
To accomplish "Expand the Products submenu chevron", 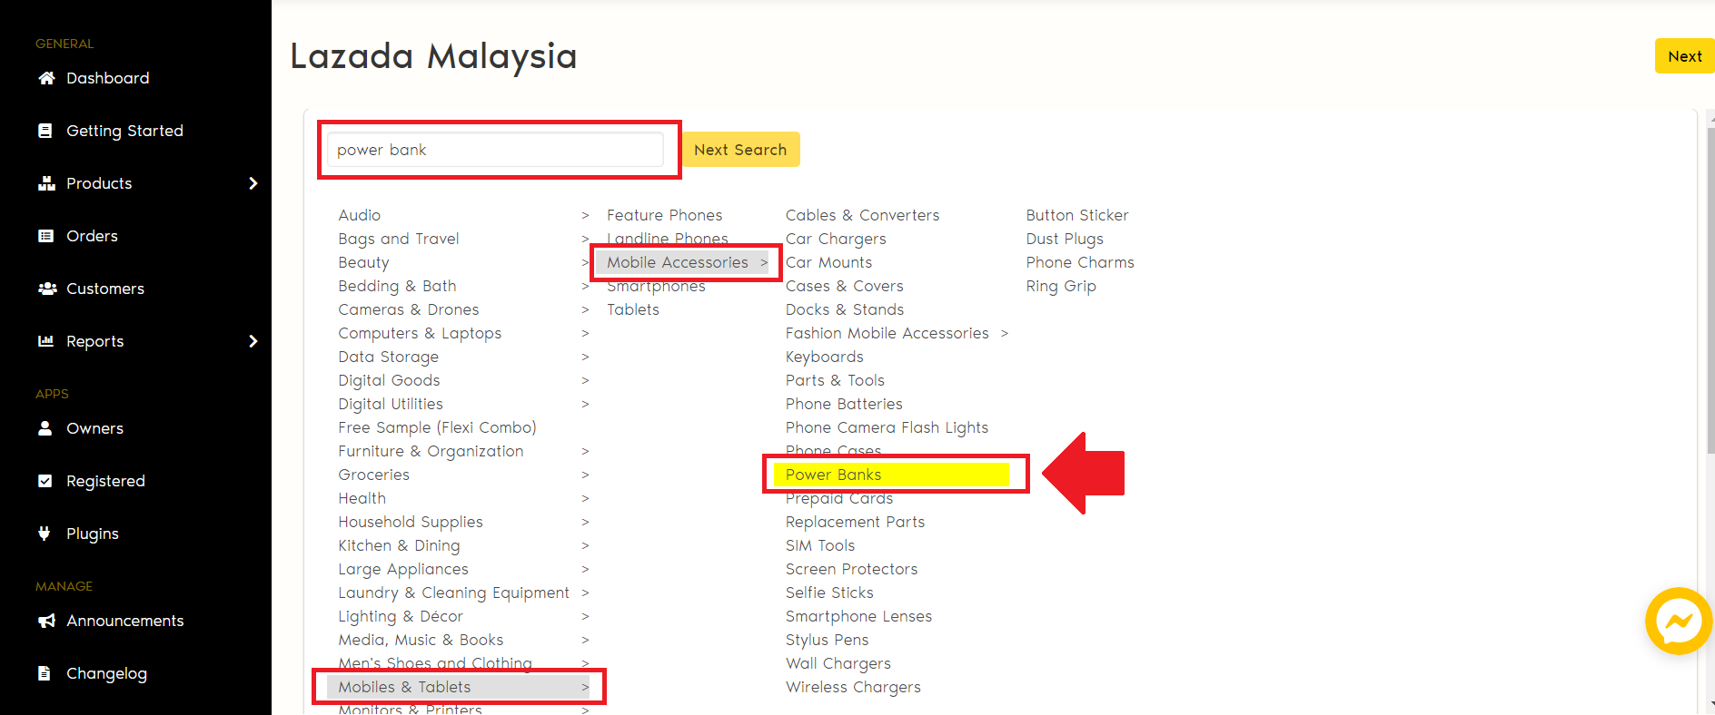I will (x=253, y=183).
